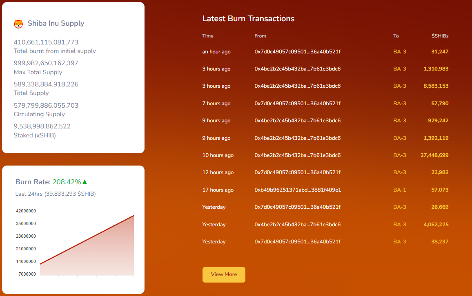This screenshot has width=472, height=296.
Task: Click the '10 hours ago' time cell
Action: pos(218,155)
